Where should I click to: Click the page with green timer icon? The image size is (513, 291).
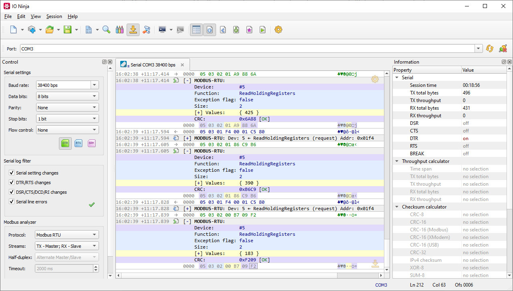236,30
